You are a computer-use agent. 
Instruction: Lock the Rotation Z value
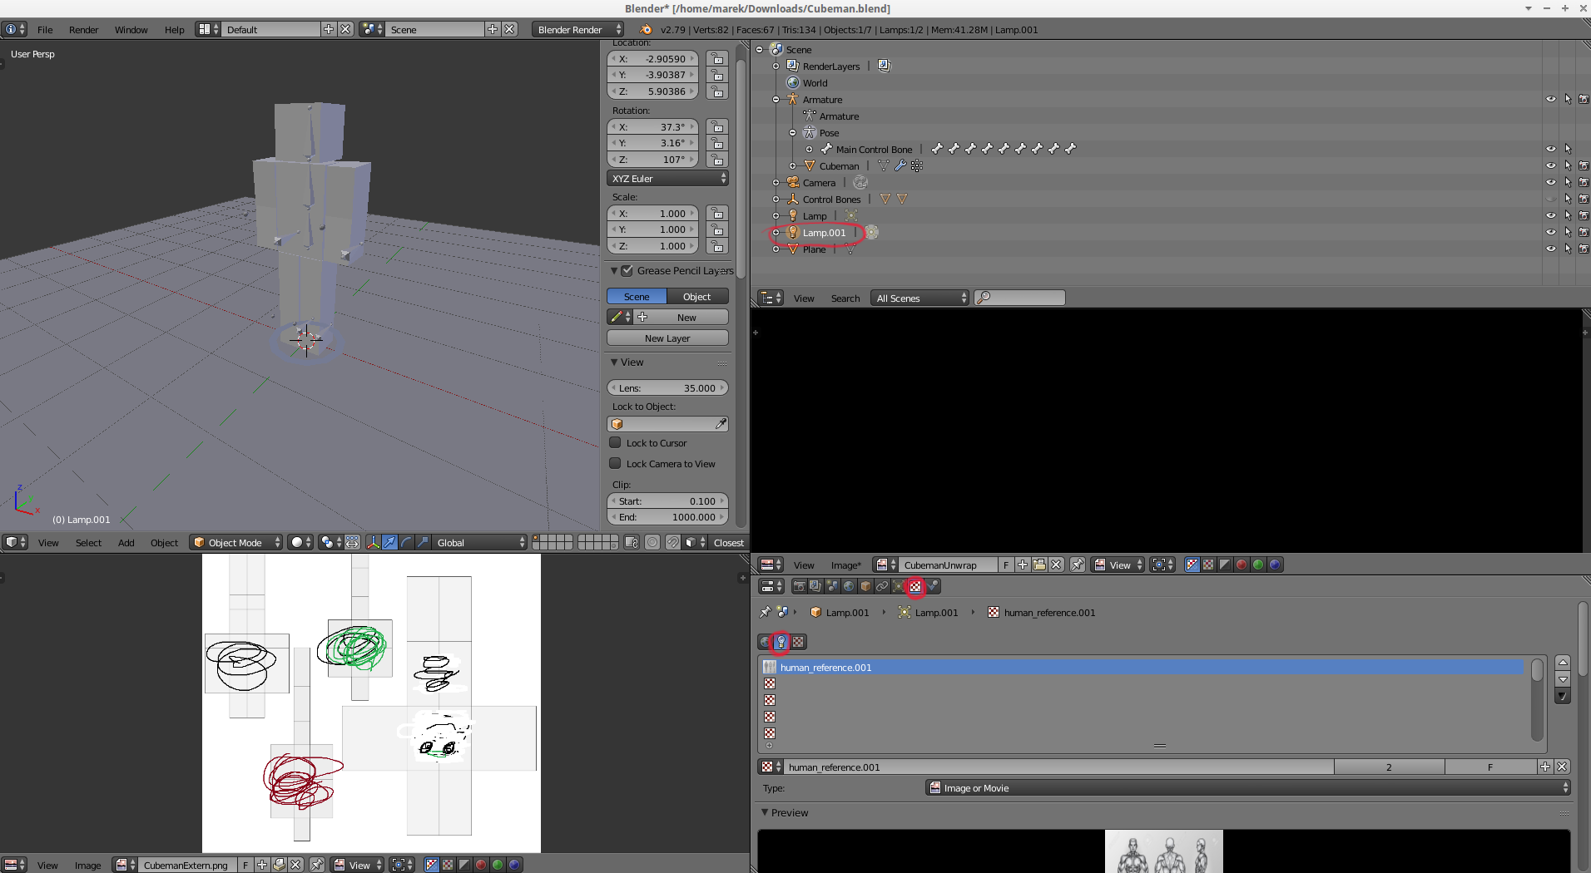(717, 160)
